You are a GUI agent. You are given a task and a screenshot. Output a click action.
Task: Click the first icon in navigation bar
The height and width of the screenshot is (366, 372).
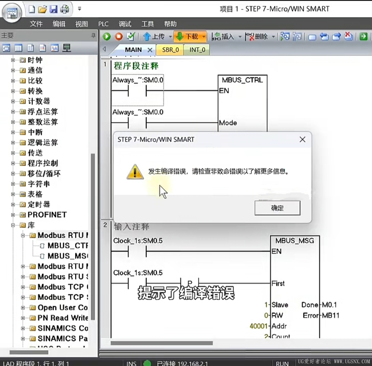[7, 48]
